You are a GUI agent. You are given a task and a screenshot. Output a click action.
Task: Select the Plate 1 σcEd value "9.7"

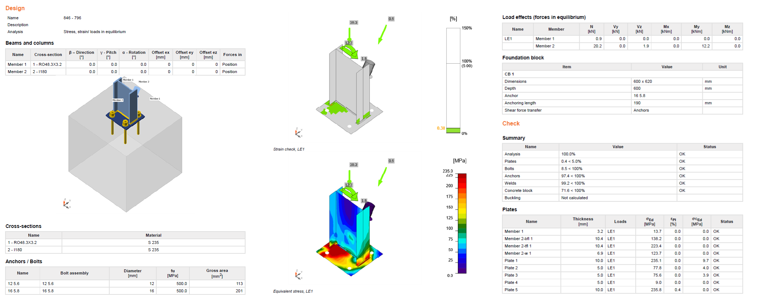(706, 261)
